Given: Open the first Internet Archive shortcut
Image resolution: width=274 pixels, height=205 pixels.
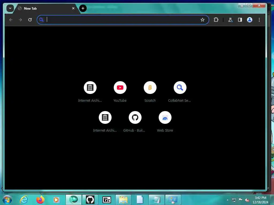Looking at the screenshot, I should click(90, 88).
